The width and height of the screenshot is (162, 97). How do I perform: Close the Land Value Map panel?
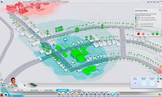[160, 10]
